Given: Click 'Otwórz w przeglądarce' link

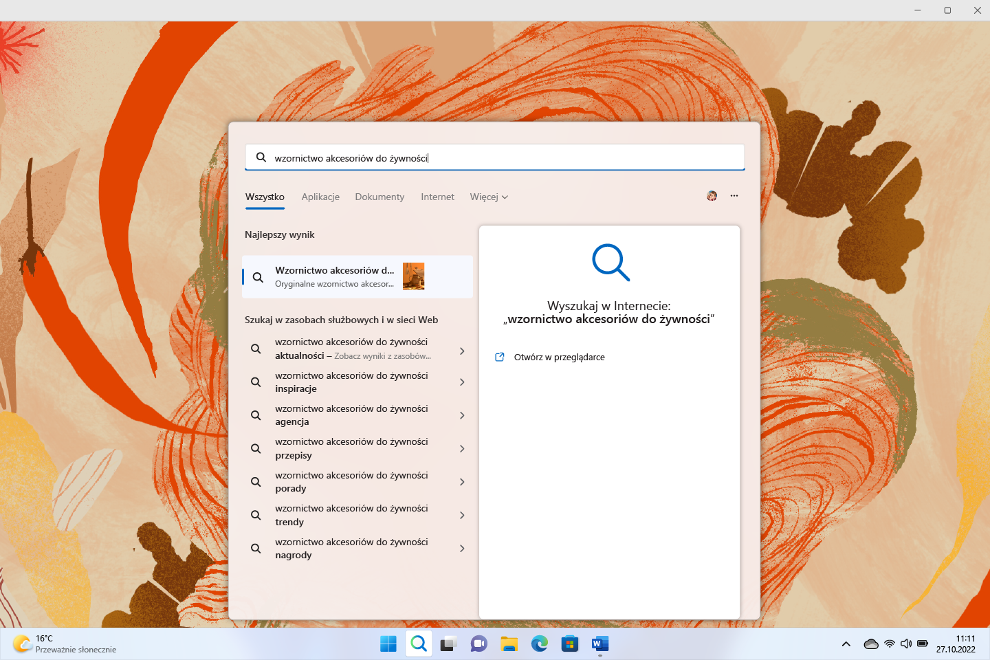Looking at the screenshot, I should (x=559, y=357).
